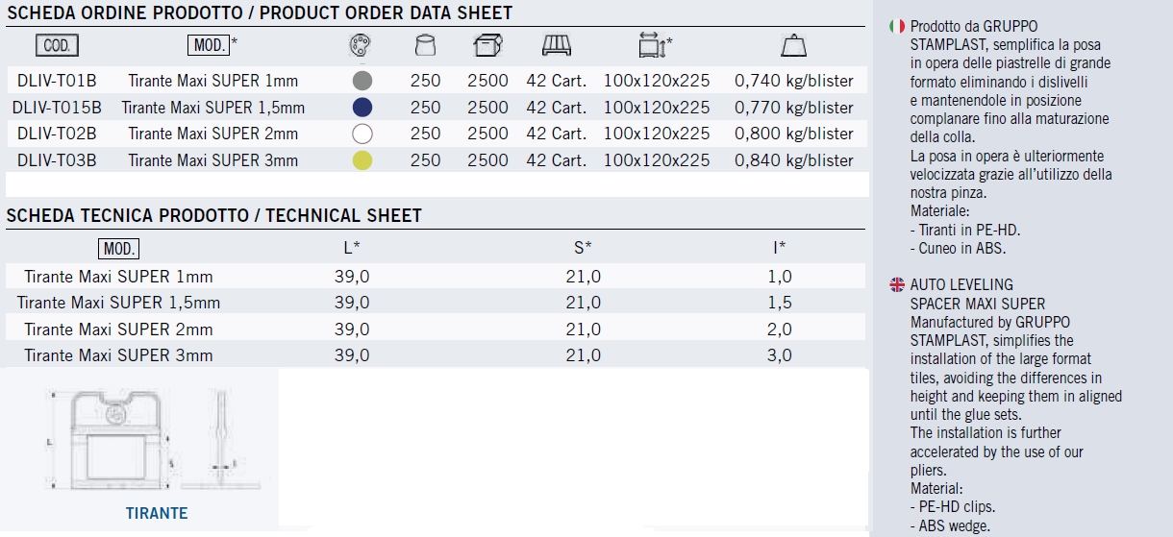This screenshot has height=537, width=1173.
Task: Select the product code DLIV-T03B
Action: click(x=57, y=160)
